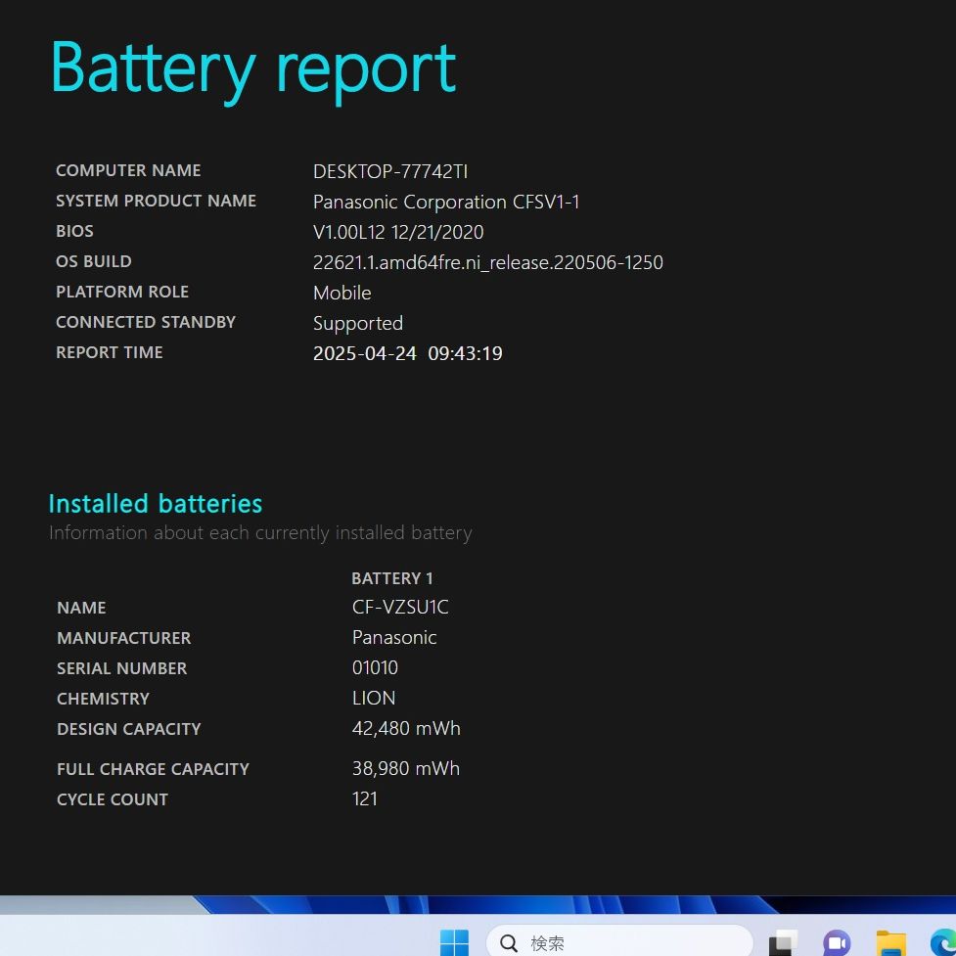The height and width of the screenshot is (956, 956).
Task: Click the SERIAL NUMBER label
Action: coord(122,669)
